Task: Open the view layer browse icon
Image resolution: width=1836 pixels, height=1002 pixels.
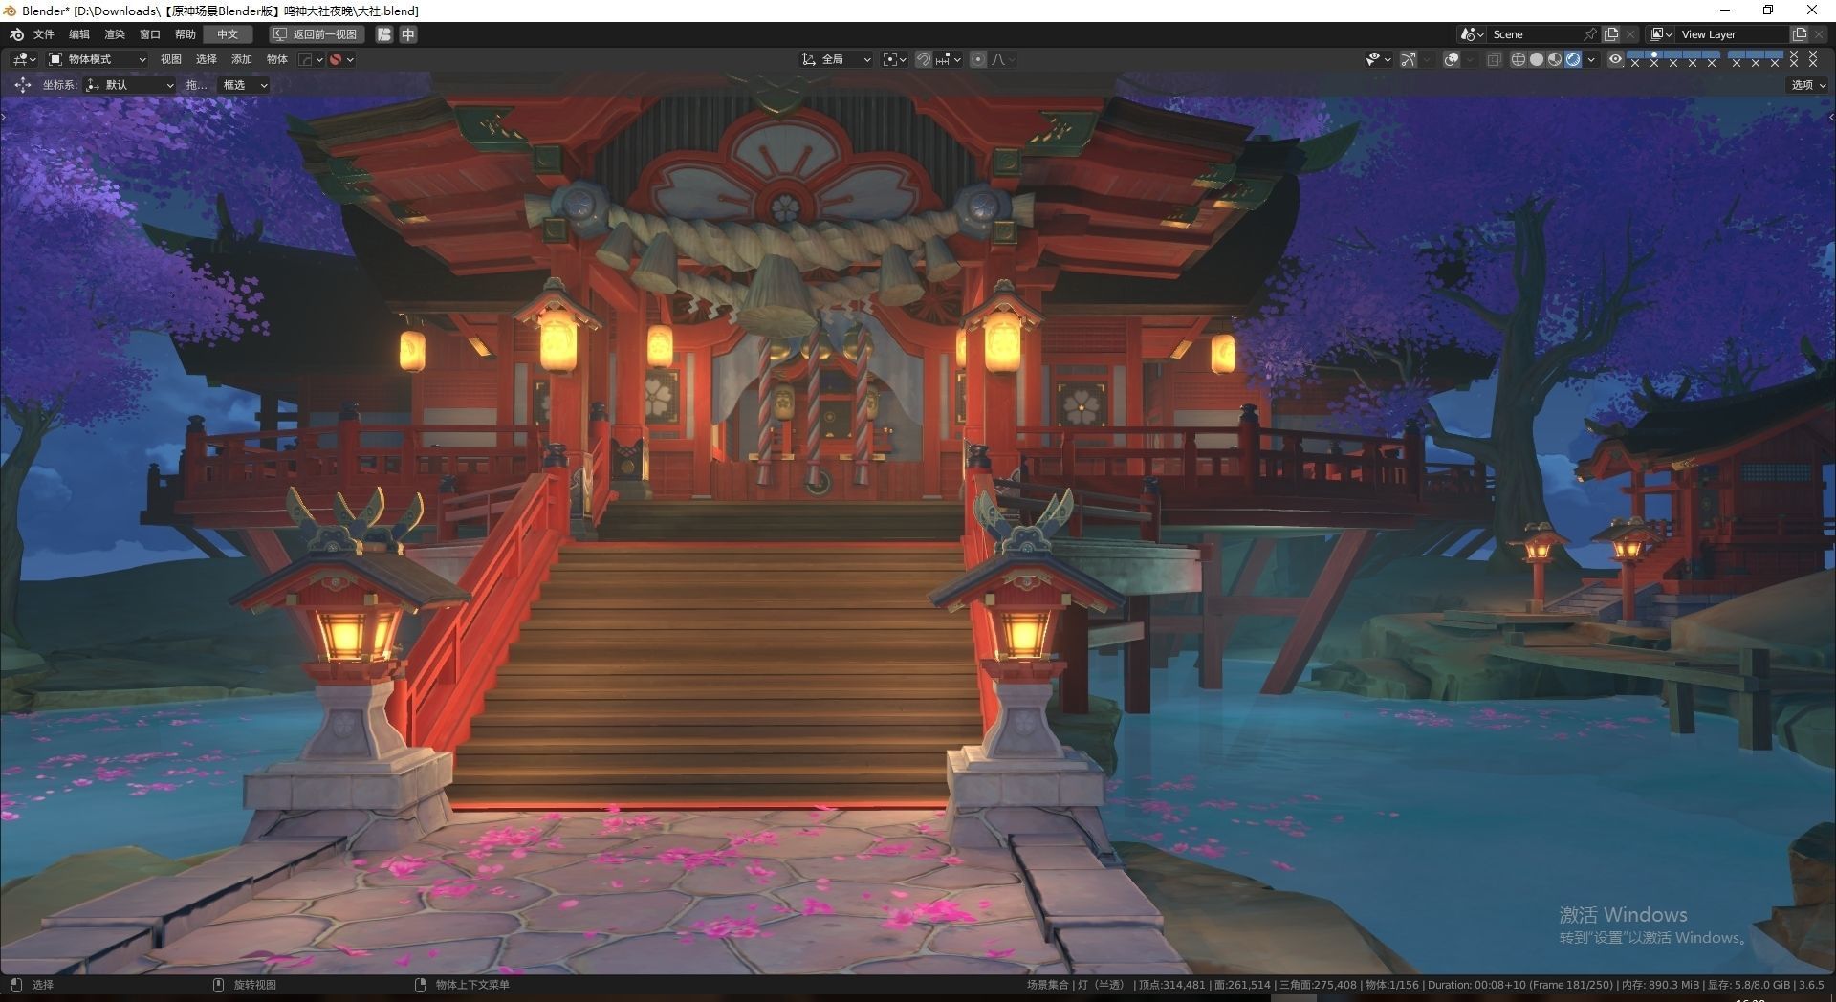Action: coord(1661,34)
